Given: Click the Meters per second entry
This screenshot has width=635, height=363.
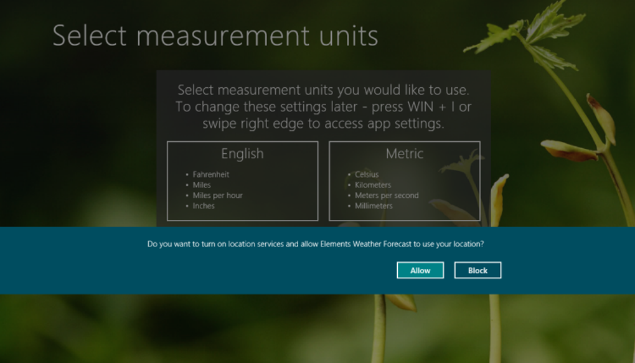Looking at the screenshot, I should pyautogui.click(x=387, y=196).
